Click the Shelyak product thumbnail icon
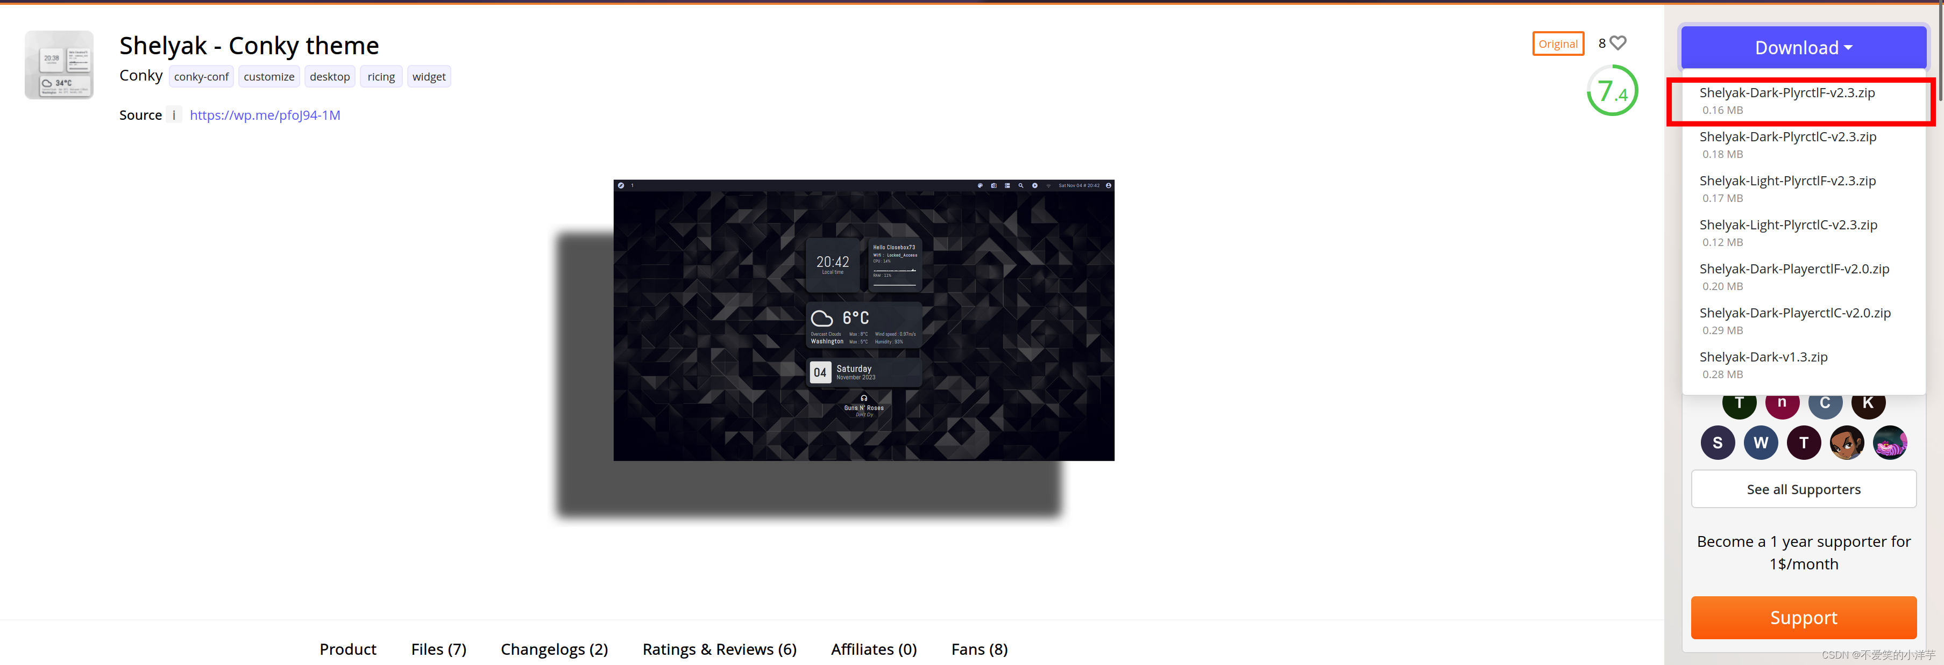 tap(59, 65)
